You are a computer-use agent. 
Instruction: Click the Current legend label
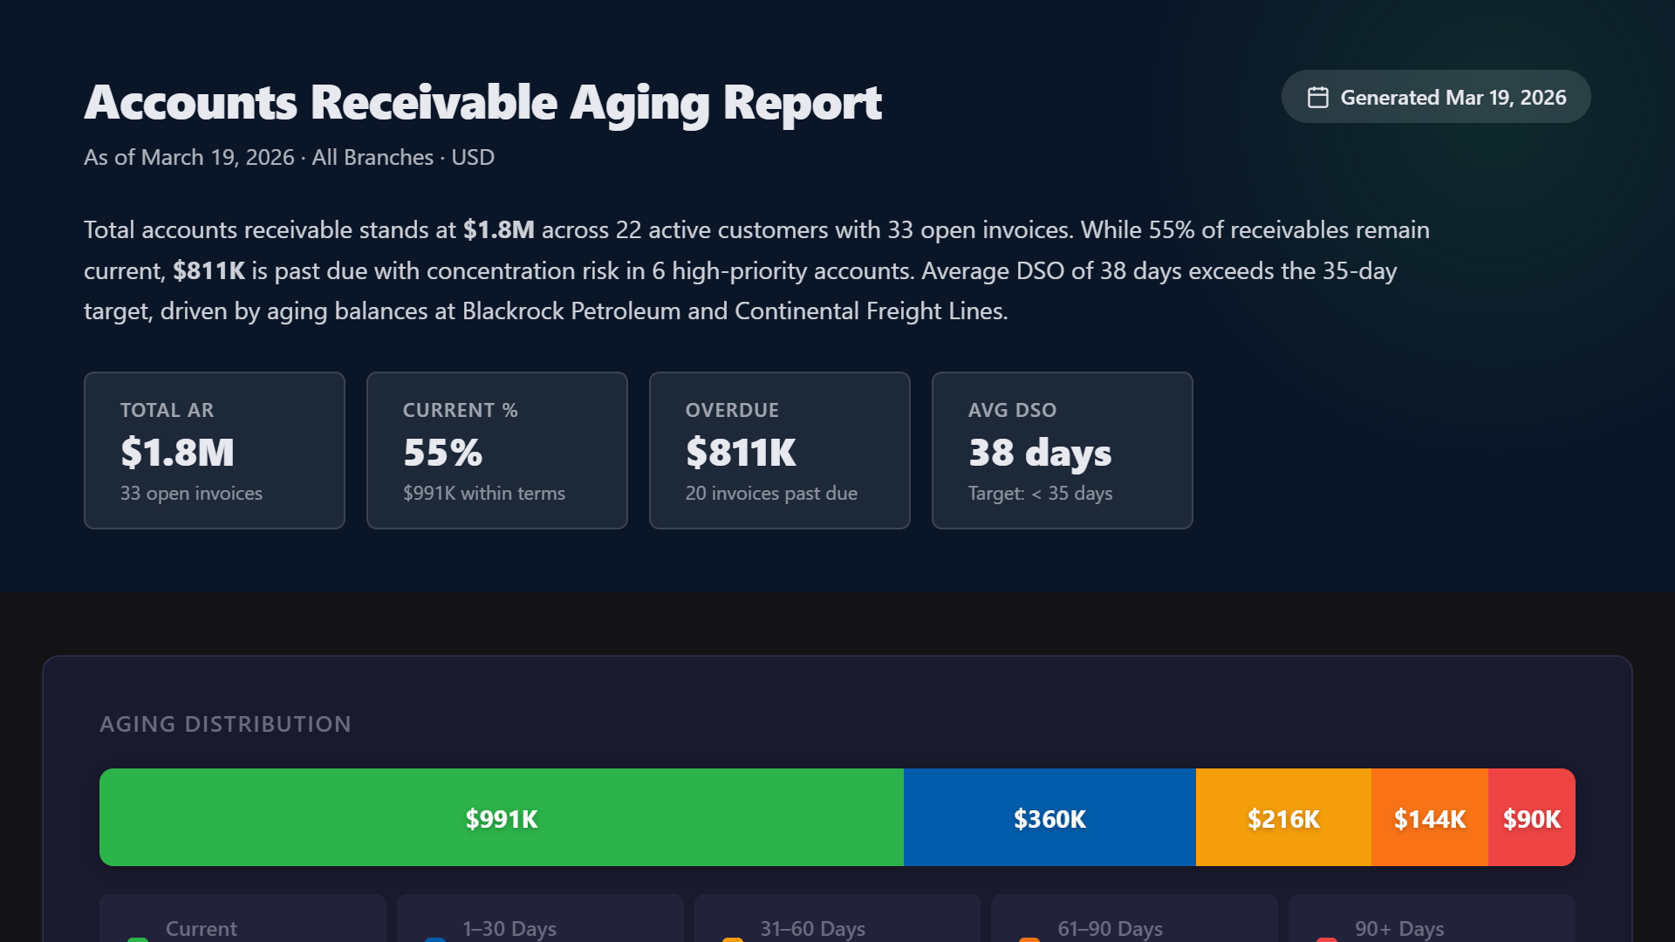coord(201,929)
